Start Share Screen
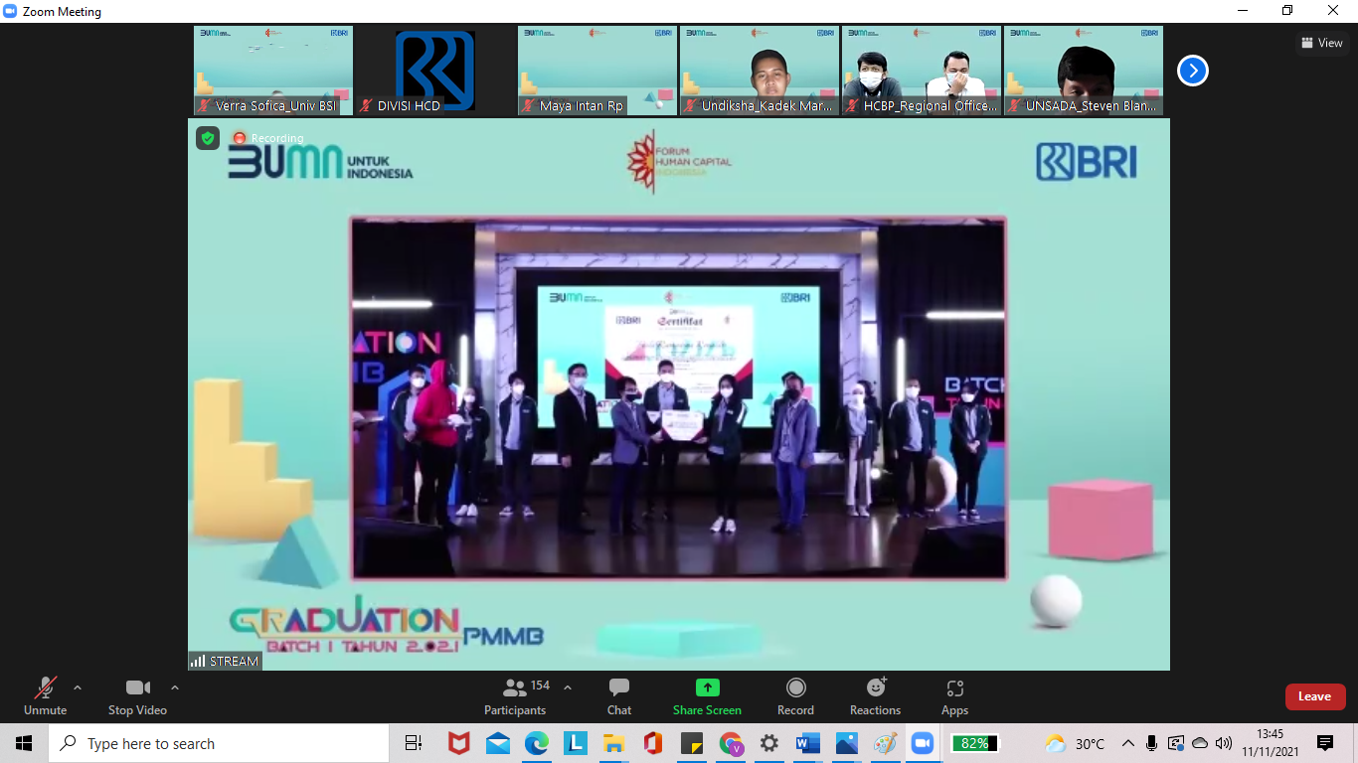The width and height of the screenshot is (1358, 763). coord(707,695)
